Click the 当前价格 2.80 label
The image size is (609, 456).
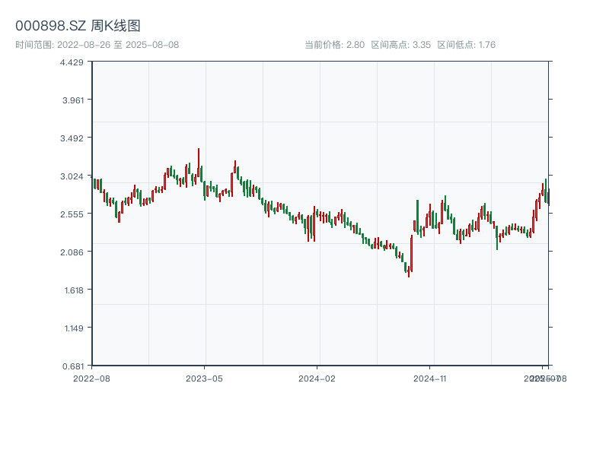click(334, 45)
